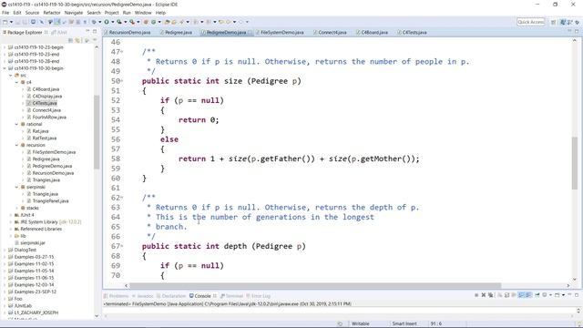
Task: Click the Quick Access search field
Action: (x=530, y=22)
